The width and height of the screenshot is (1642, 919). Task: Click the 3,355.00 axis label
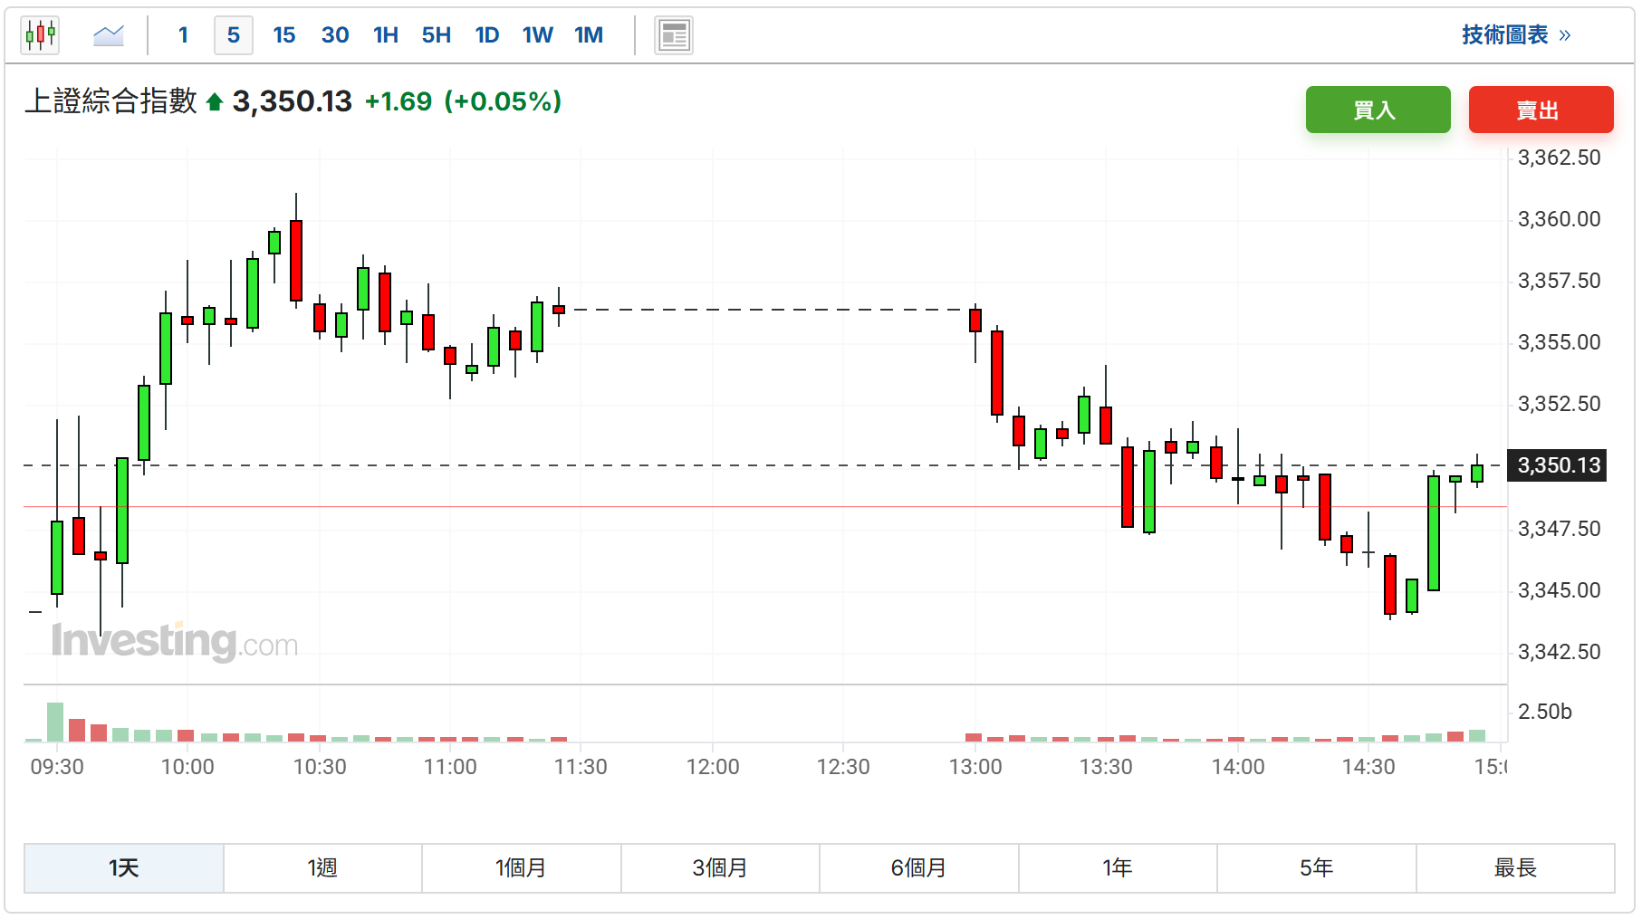(1560, 342)
